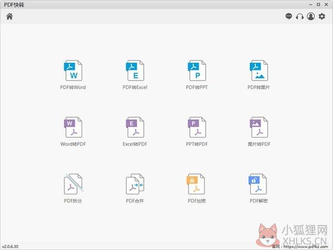Open the PPT to PDF converter icon

click(x=197, y=127)
